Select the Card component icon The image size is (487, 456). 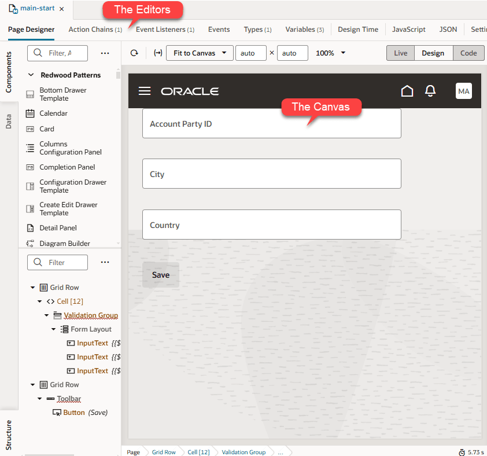(30, 129)
